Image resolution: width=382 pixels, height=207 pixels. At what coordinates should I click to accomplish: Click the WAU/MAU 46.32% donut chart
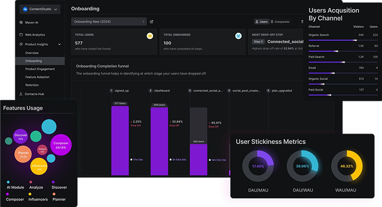point(347,166)
